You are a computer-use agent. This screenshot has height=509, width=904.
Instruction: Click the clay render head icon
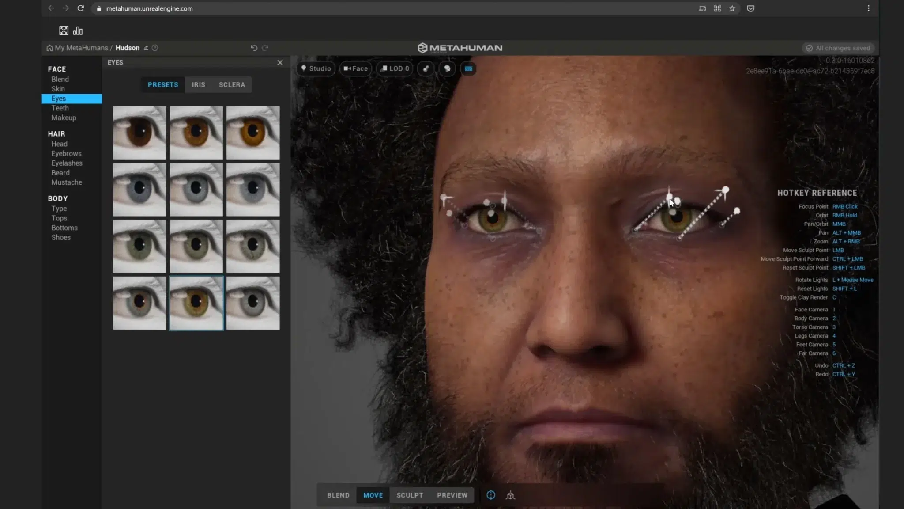pos(447,68)
